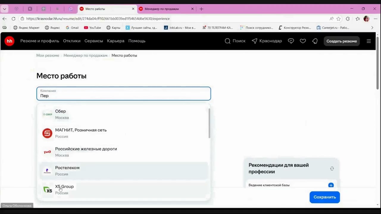Refresh profession recommendations icon
Screen dimensions: 381x214
332,169
